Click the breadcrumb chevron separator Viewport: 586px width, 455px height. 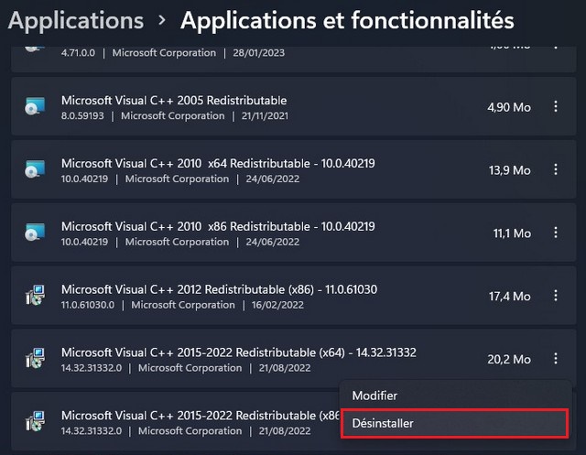[162, 20]
